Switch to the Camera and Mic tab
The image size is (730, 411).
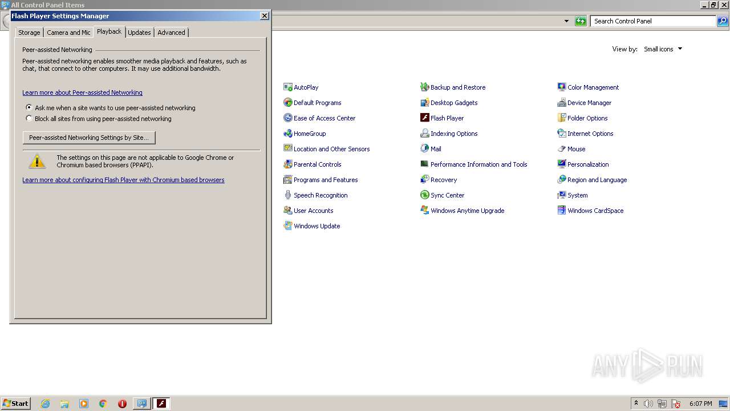pyautogui.click(x=68, y=33)
